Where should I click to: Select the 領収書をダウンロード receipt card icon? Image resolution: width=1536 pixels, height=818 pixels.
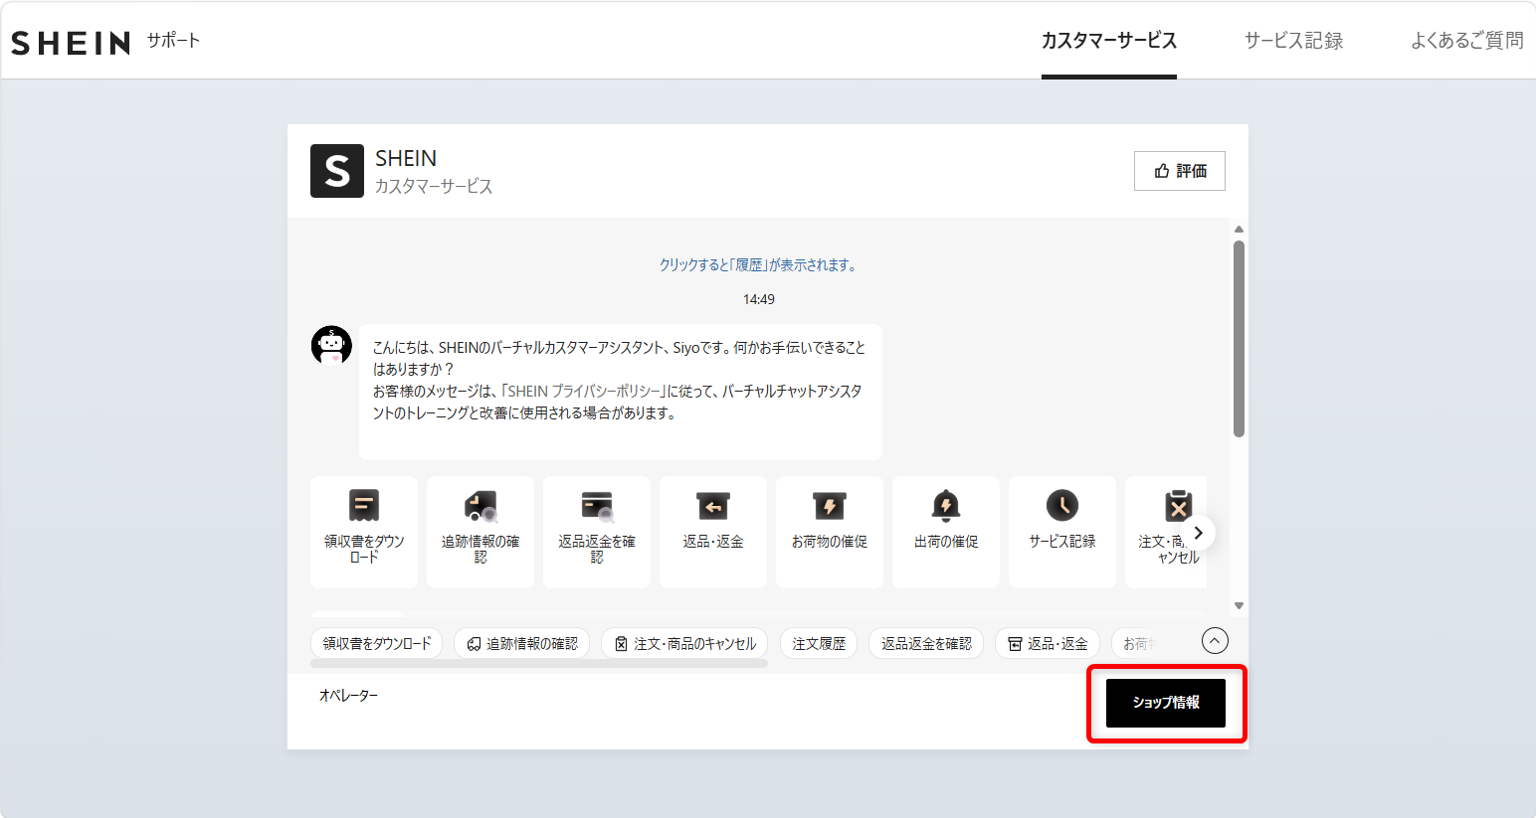[364, 505]
